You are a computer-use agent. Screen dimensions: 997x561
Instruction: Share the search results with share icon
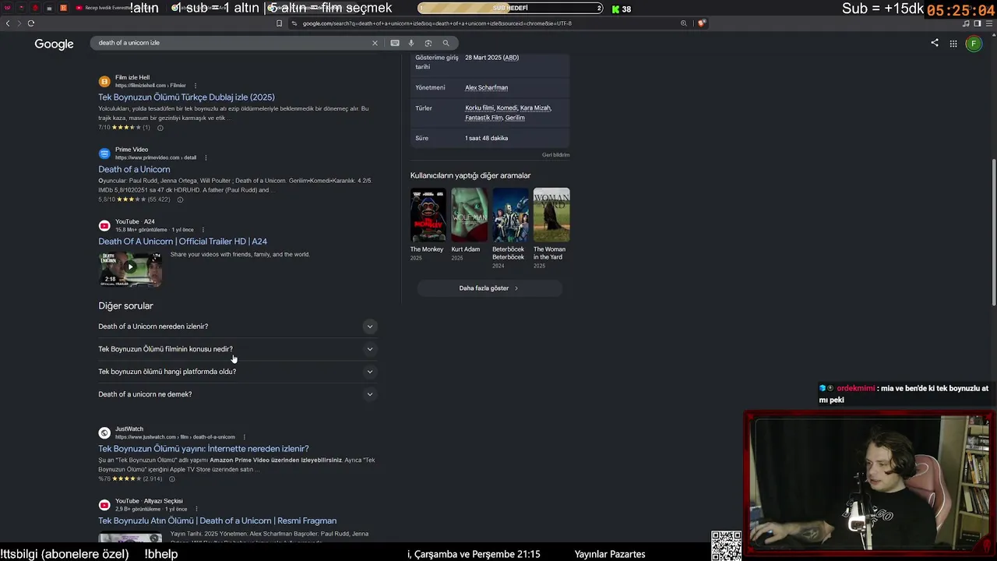[x=935, y=43]
